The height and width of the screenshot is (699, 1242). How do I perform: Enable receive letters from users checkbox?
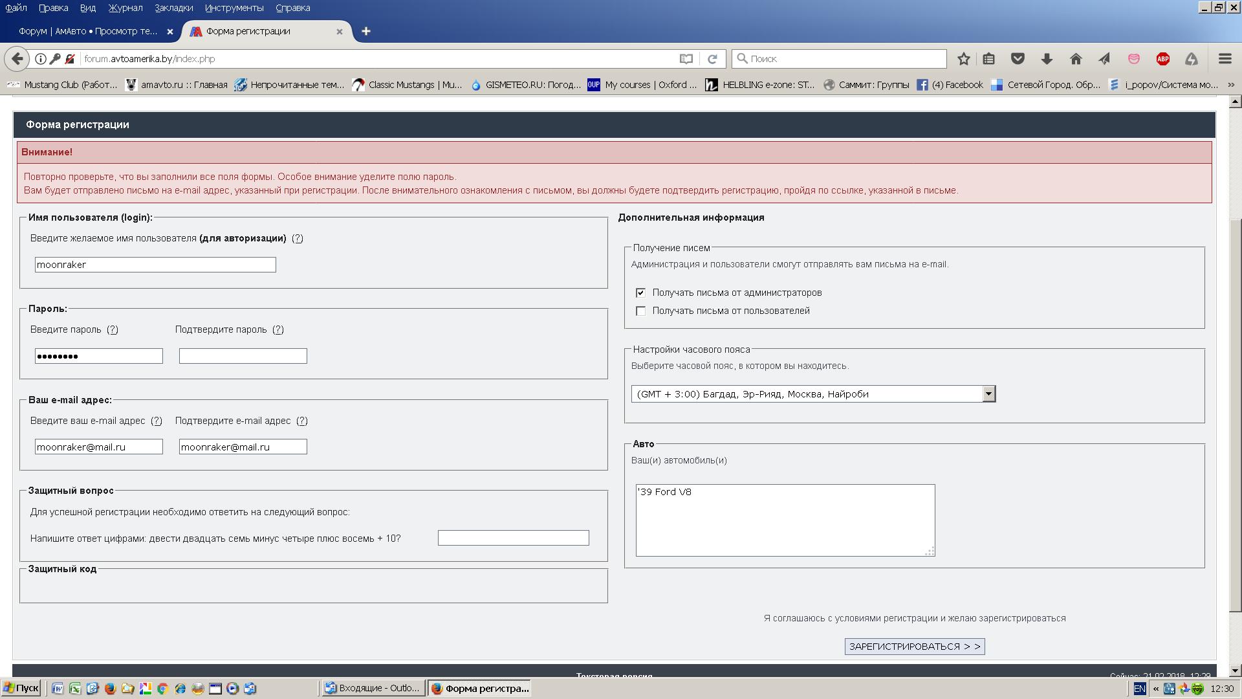pos(640,311)
